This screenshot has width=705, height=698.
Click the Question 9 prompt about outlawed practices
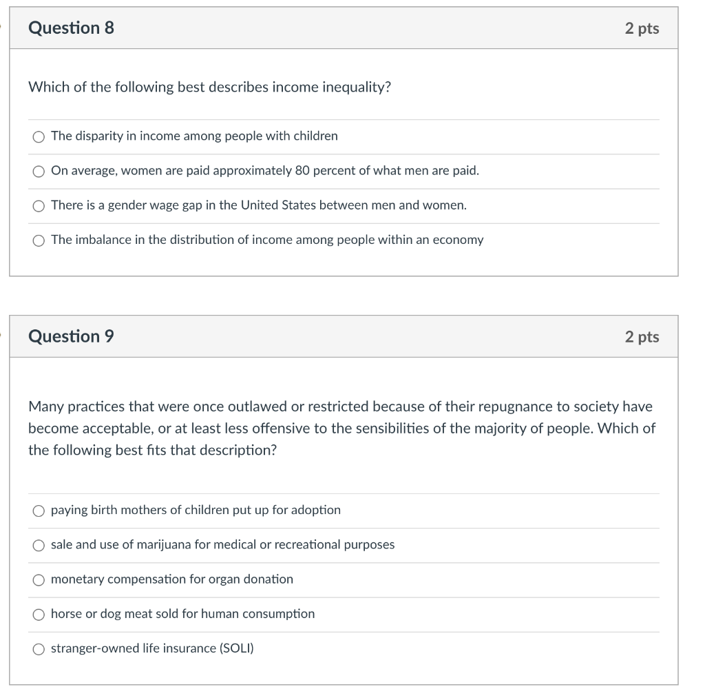[x=340, y=428]
